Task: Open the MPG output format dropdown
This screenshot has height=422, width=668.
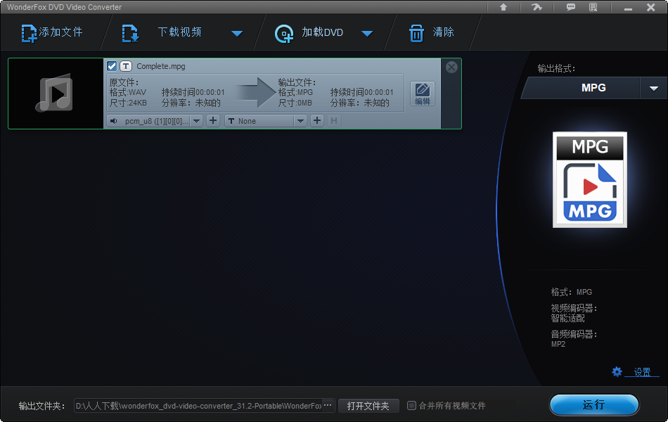Action: (x=654, y=88)
